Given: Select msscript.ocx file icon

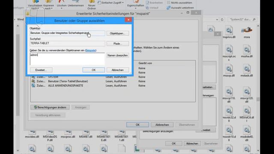Looking at the screenshot, I should point(229,50).
